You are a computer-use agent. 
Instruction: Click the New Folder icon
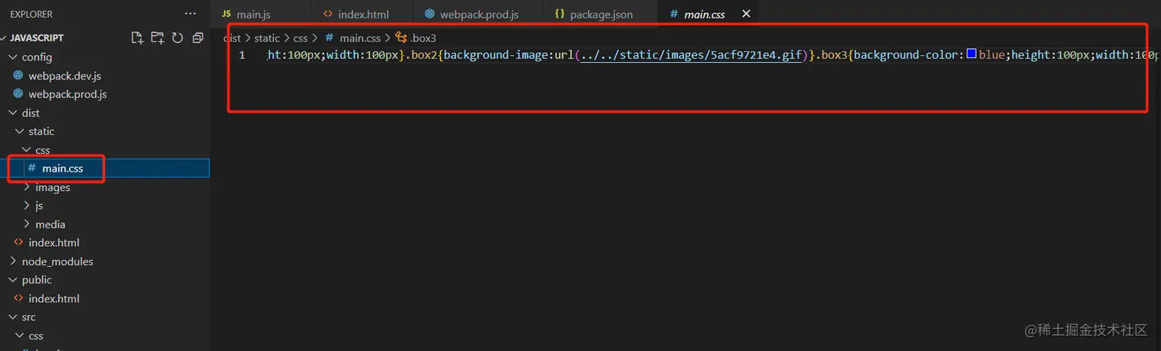tap(157, 38)
